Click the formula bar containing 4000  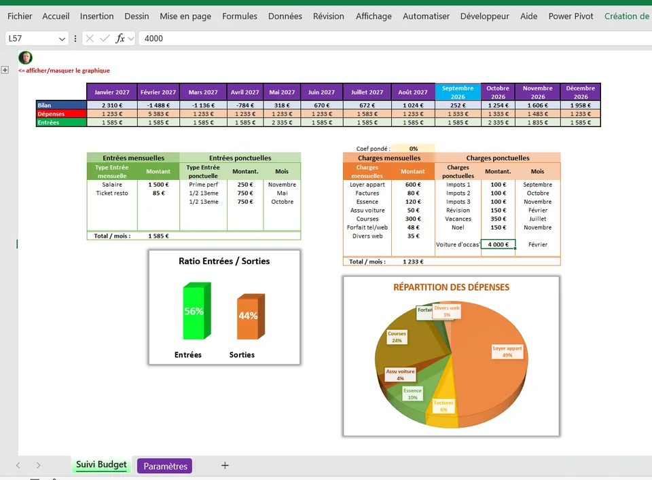(x=395, y=39)
